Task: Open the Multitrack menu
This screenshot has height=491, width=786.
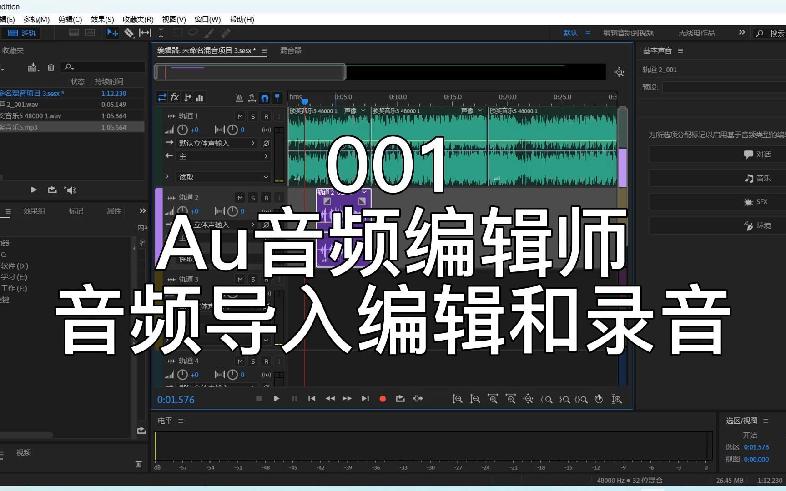Action: [36, 20]
